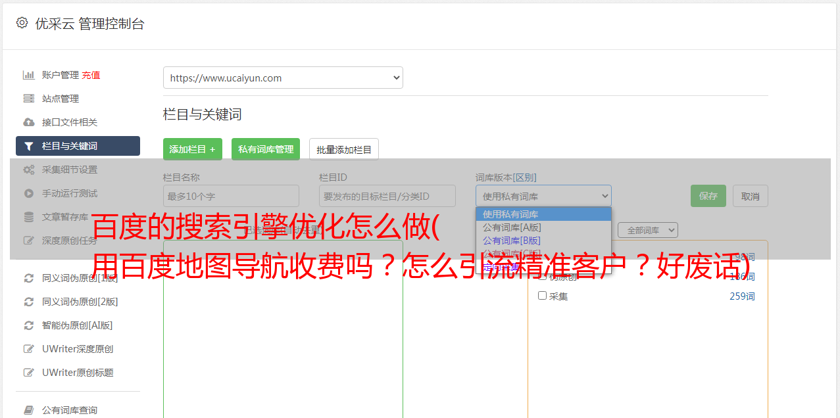Click the 取消 button

751,196
